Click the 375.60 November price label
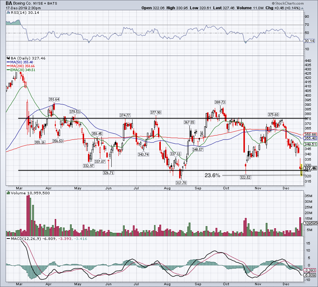This screenshot has width=318, height=287. pyautogui.click(x=273, y=115)
